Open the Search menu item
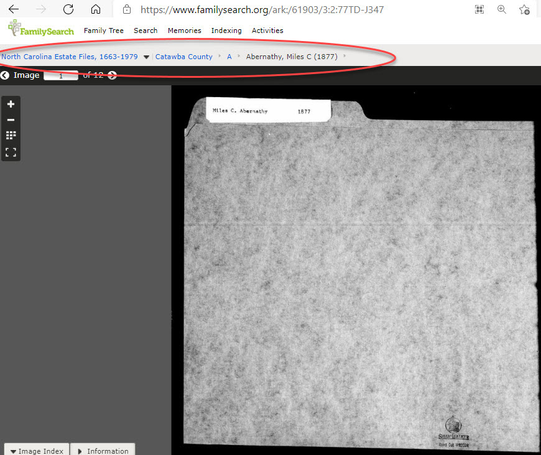Screen dimensions: 541x455 tap(146, 30)
